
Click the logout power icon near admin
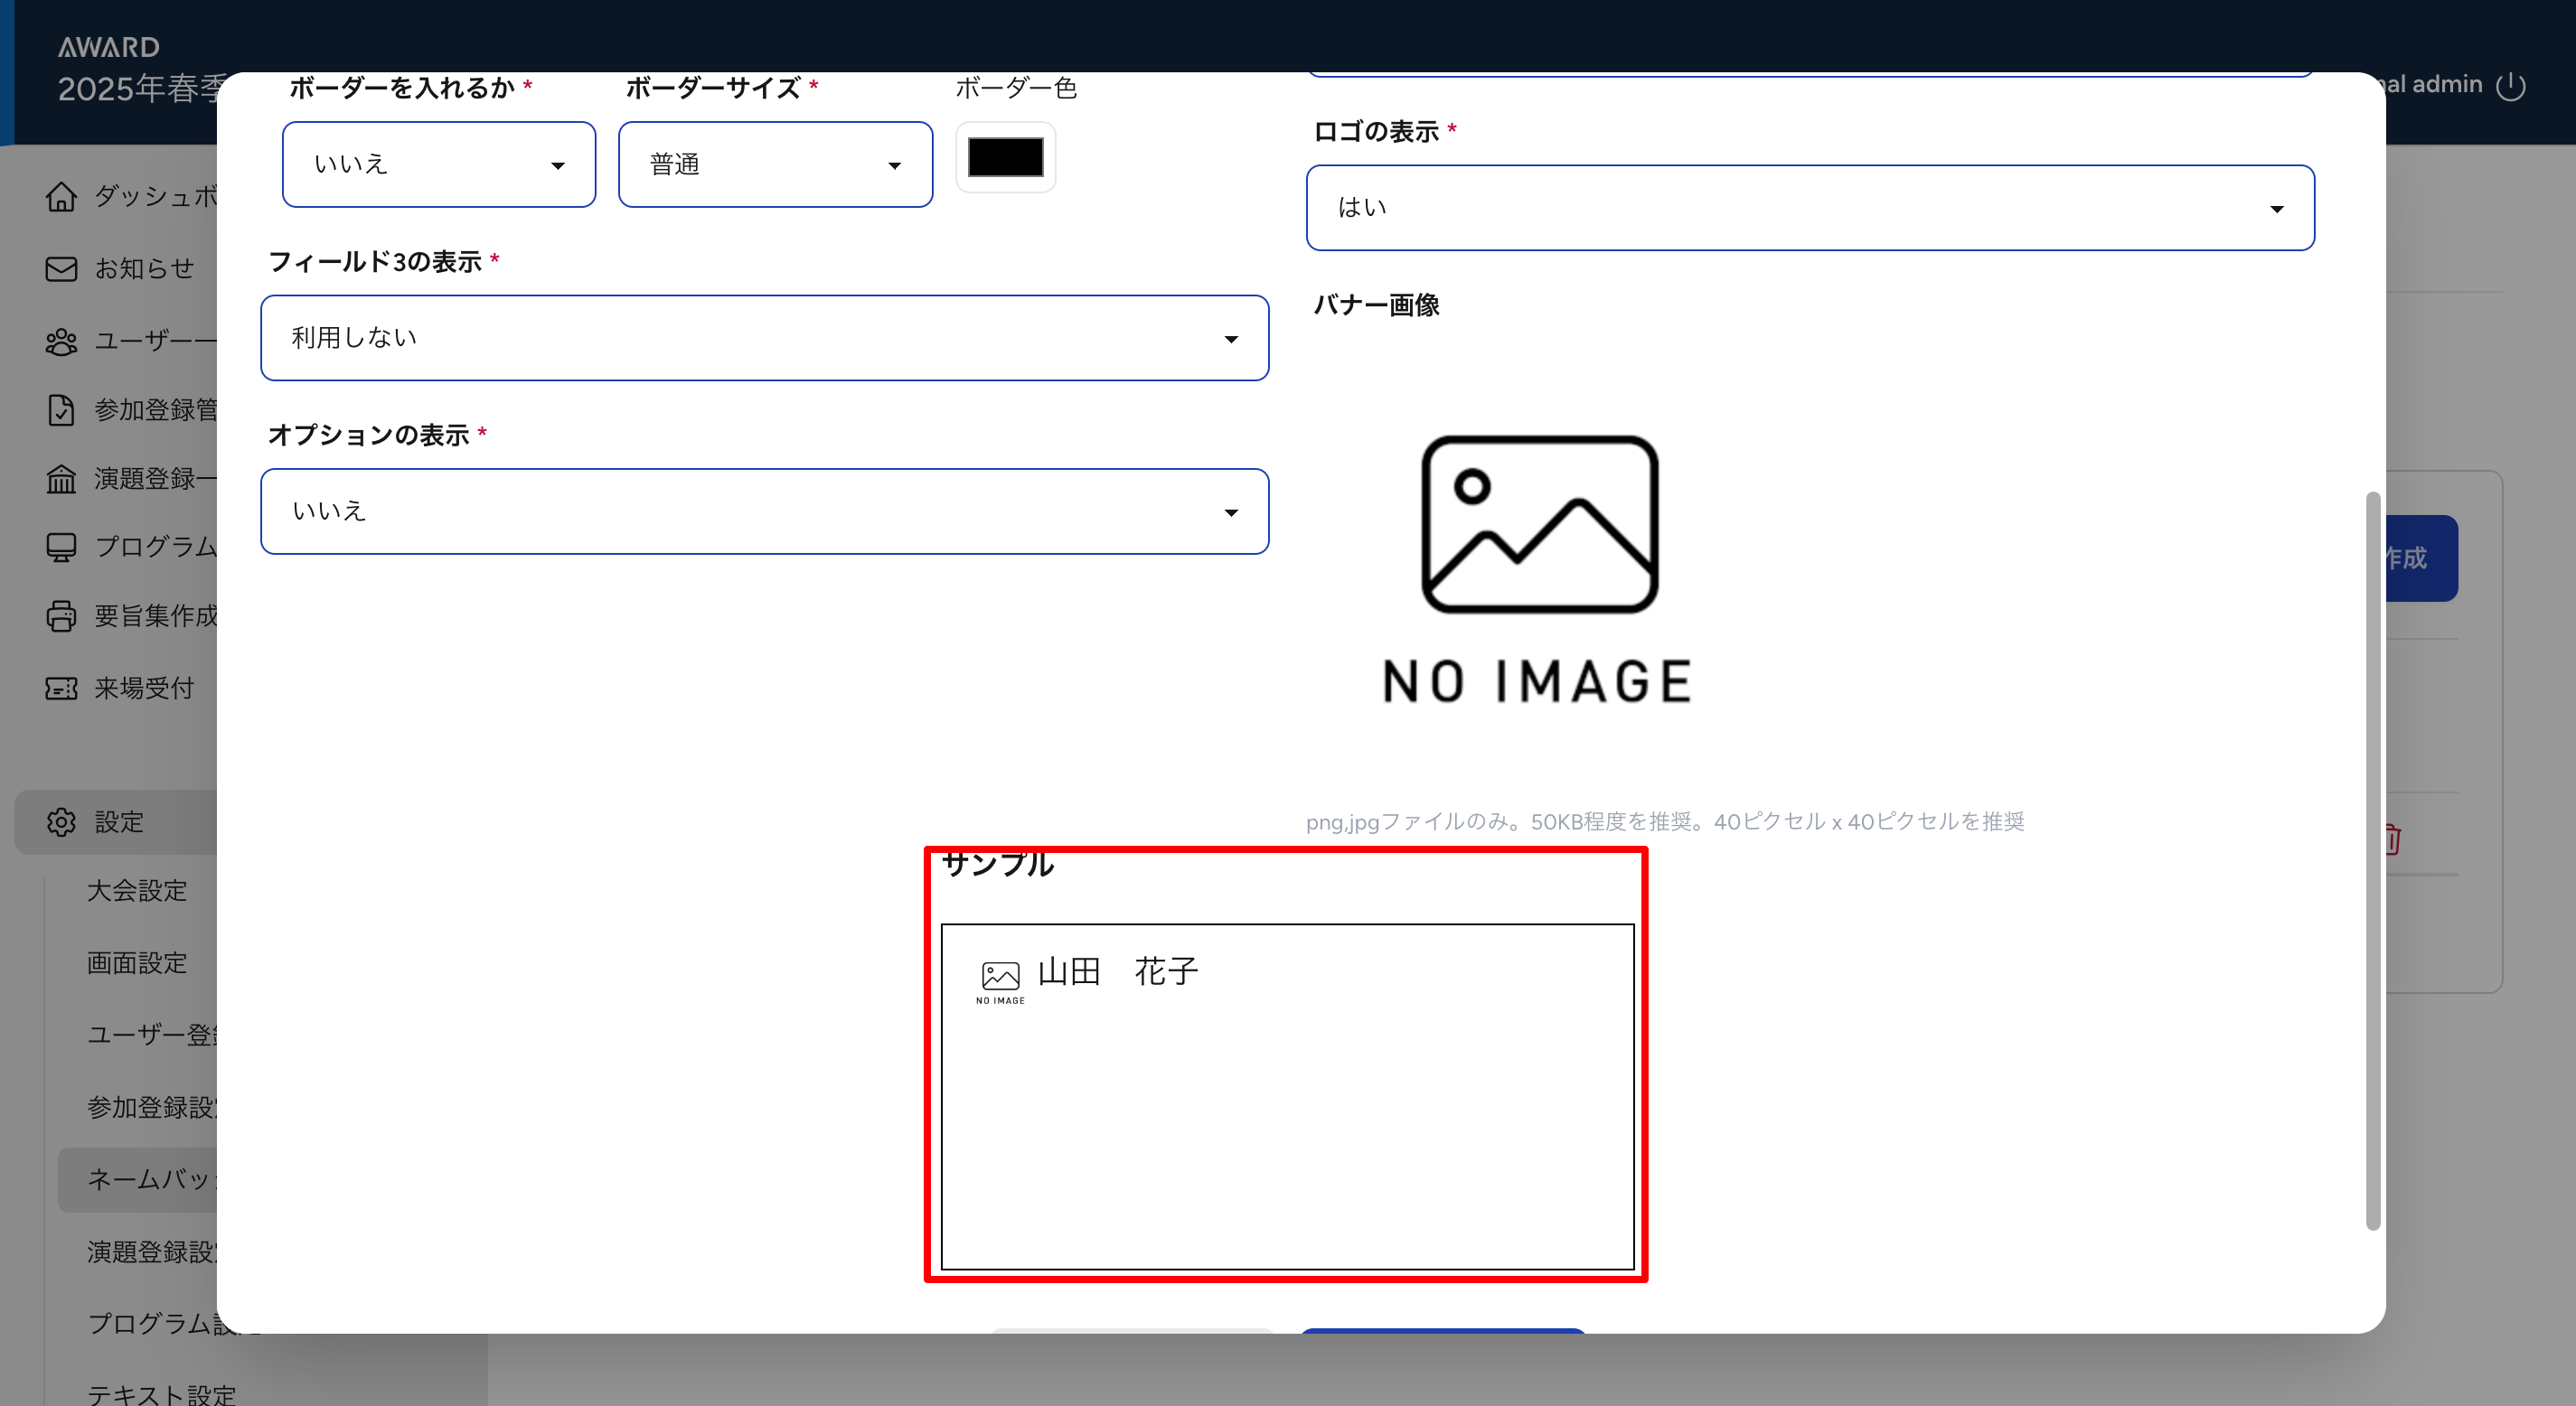2511,86
